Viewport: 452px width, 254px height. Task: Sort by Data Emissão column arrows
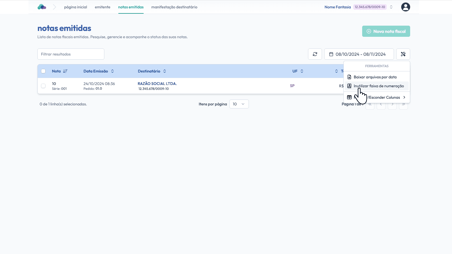[112, 71]
